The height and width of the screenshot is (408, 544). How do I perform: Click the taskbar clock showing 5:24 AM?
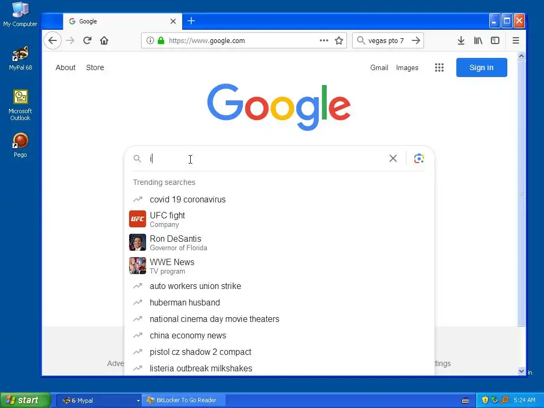pyautogui.click(x=524, y=400)
